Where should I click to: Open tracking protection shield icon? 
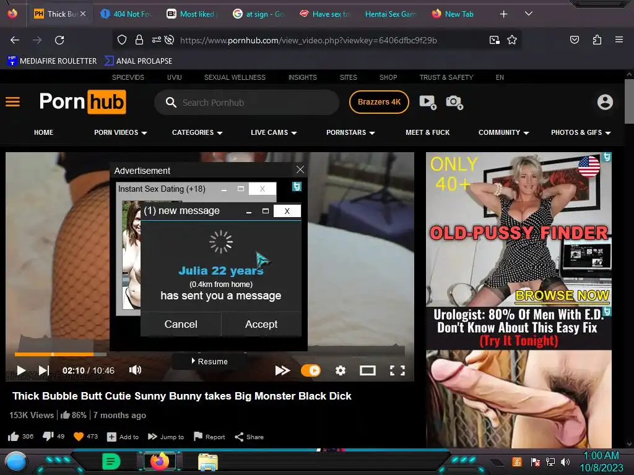(122, 40)
